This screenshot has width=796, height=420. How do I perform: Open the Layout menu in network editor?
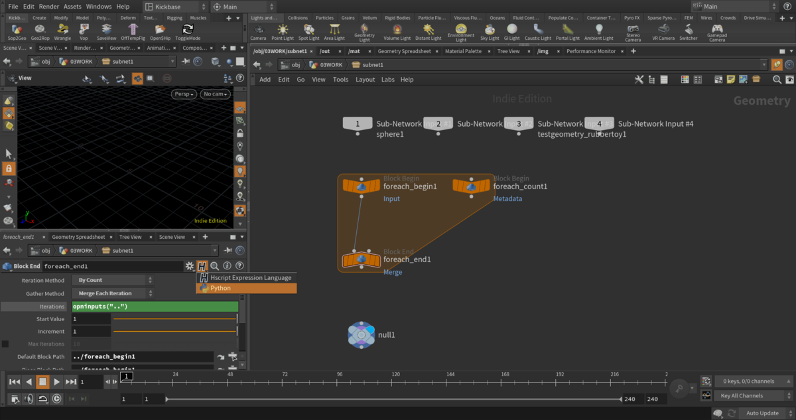[365, 80]
